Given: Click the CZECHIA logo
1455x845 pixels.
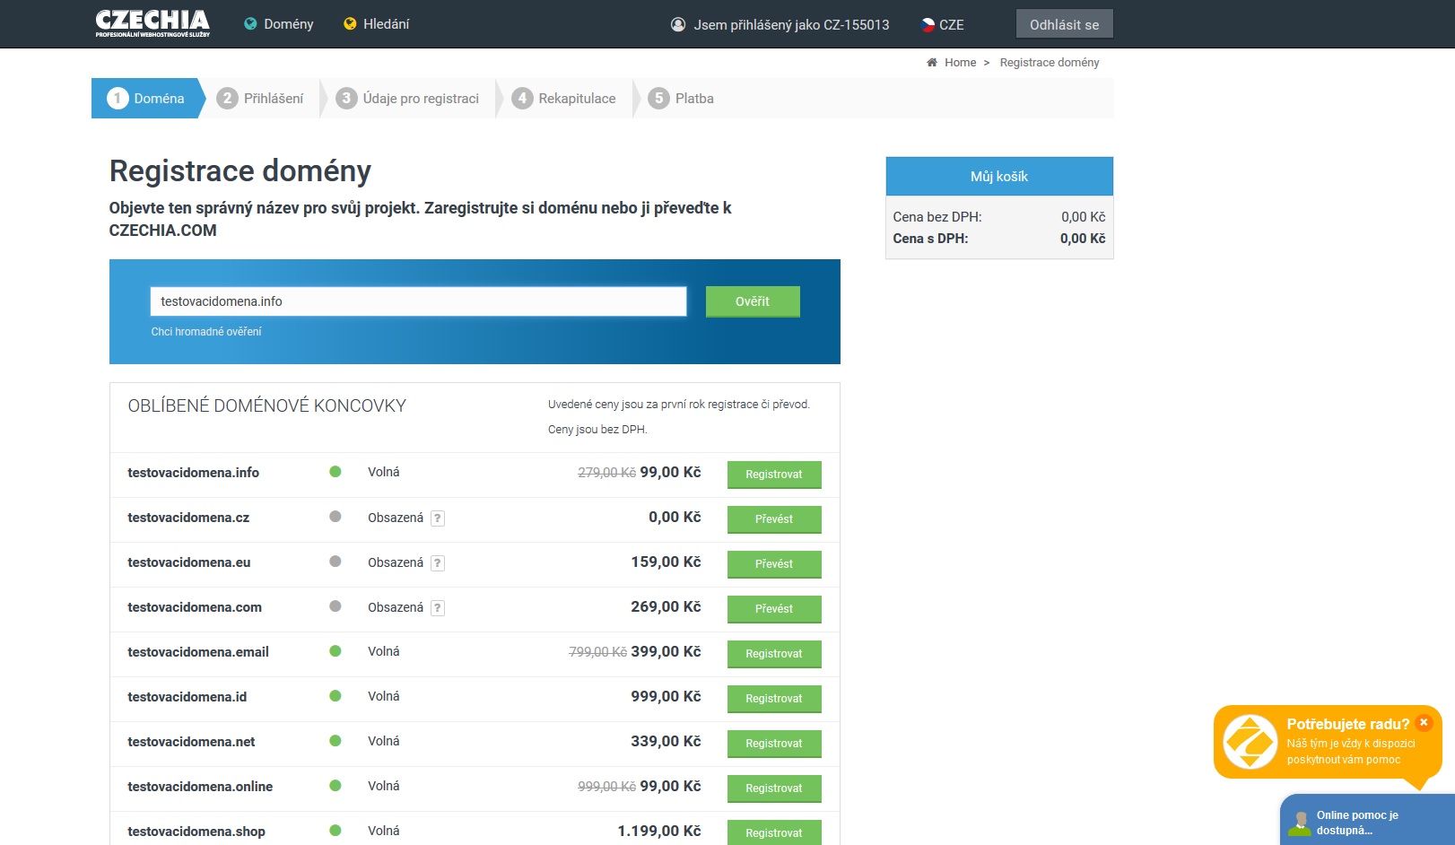Looking at the screenshot, I should tap(152, 23).
